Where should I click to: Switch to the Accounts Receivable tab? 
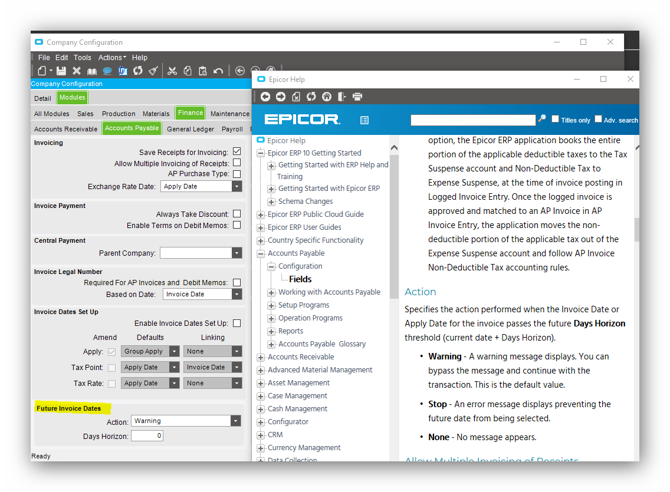tap(66, 129)
